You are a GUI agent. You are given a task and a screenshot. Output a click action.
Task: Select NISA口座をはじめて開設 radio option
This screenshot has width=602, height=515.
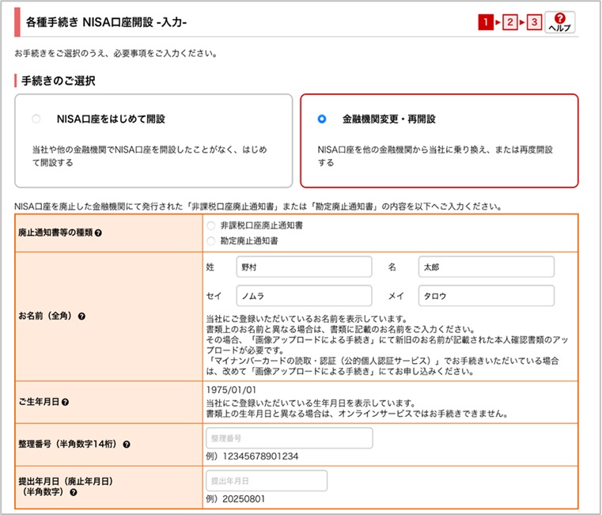click(x=36, y=119)
